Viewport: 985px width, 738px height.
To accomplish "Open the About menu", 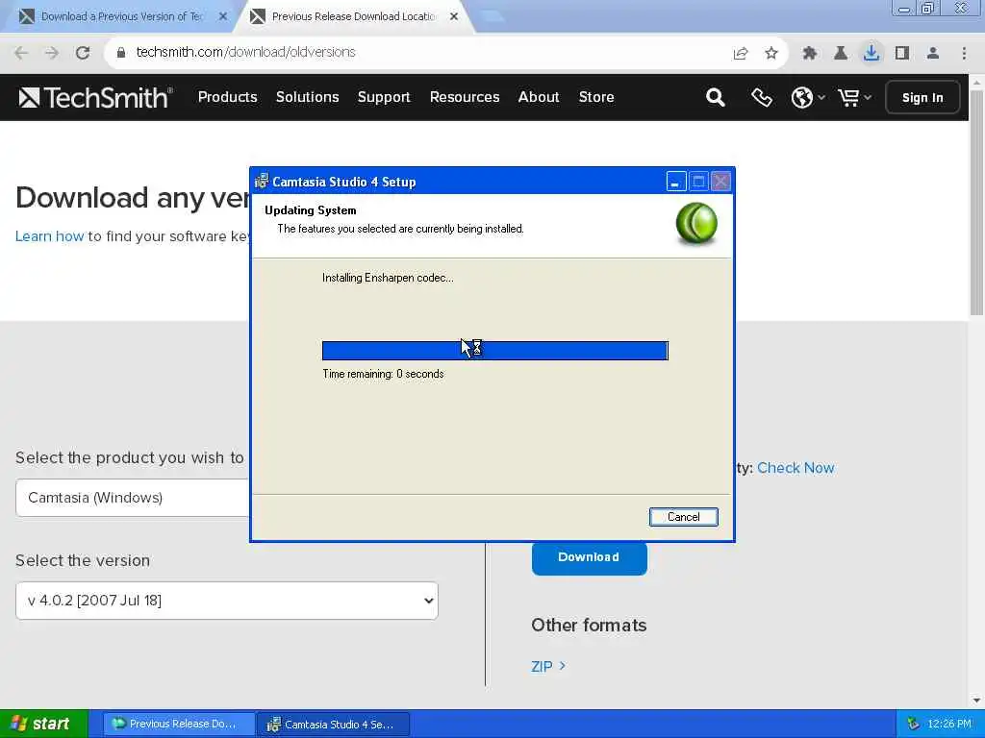I will click(539, 97).
